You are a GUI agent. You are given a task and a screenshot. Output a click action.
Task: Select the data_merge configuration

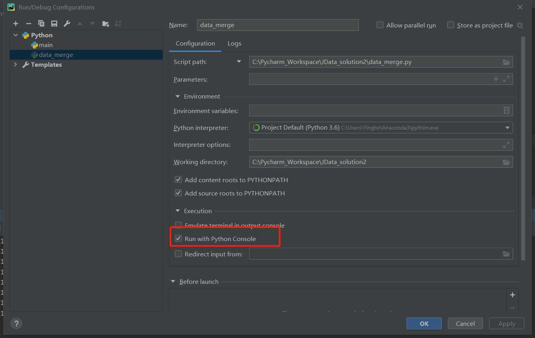[x=86, y=55]
